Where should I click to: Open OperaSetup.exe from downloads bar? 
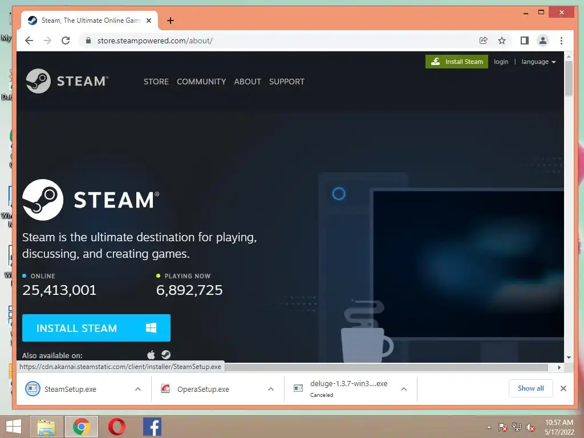pos(203,389)
